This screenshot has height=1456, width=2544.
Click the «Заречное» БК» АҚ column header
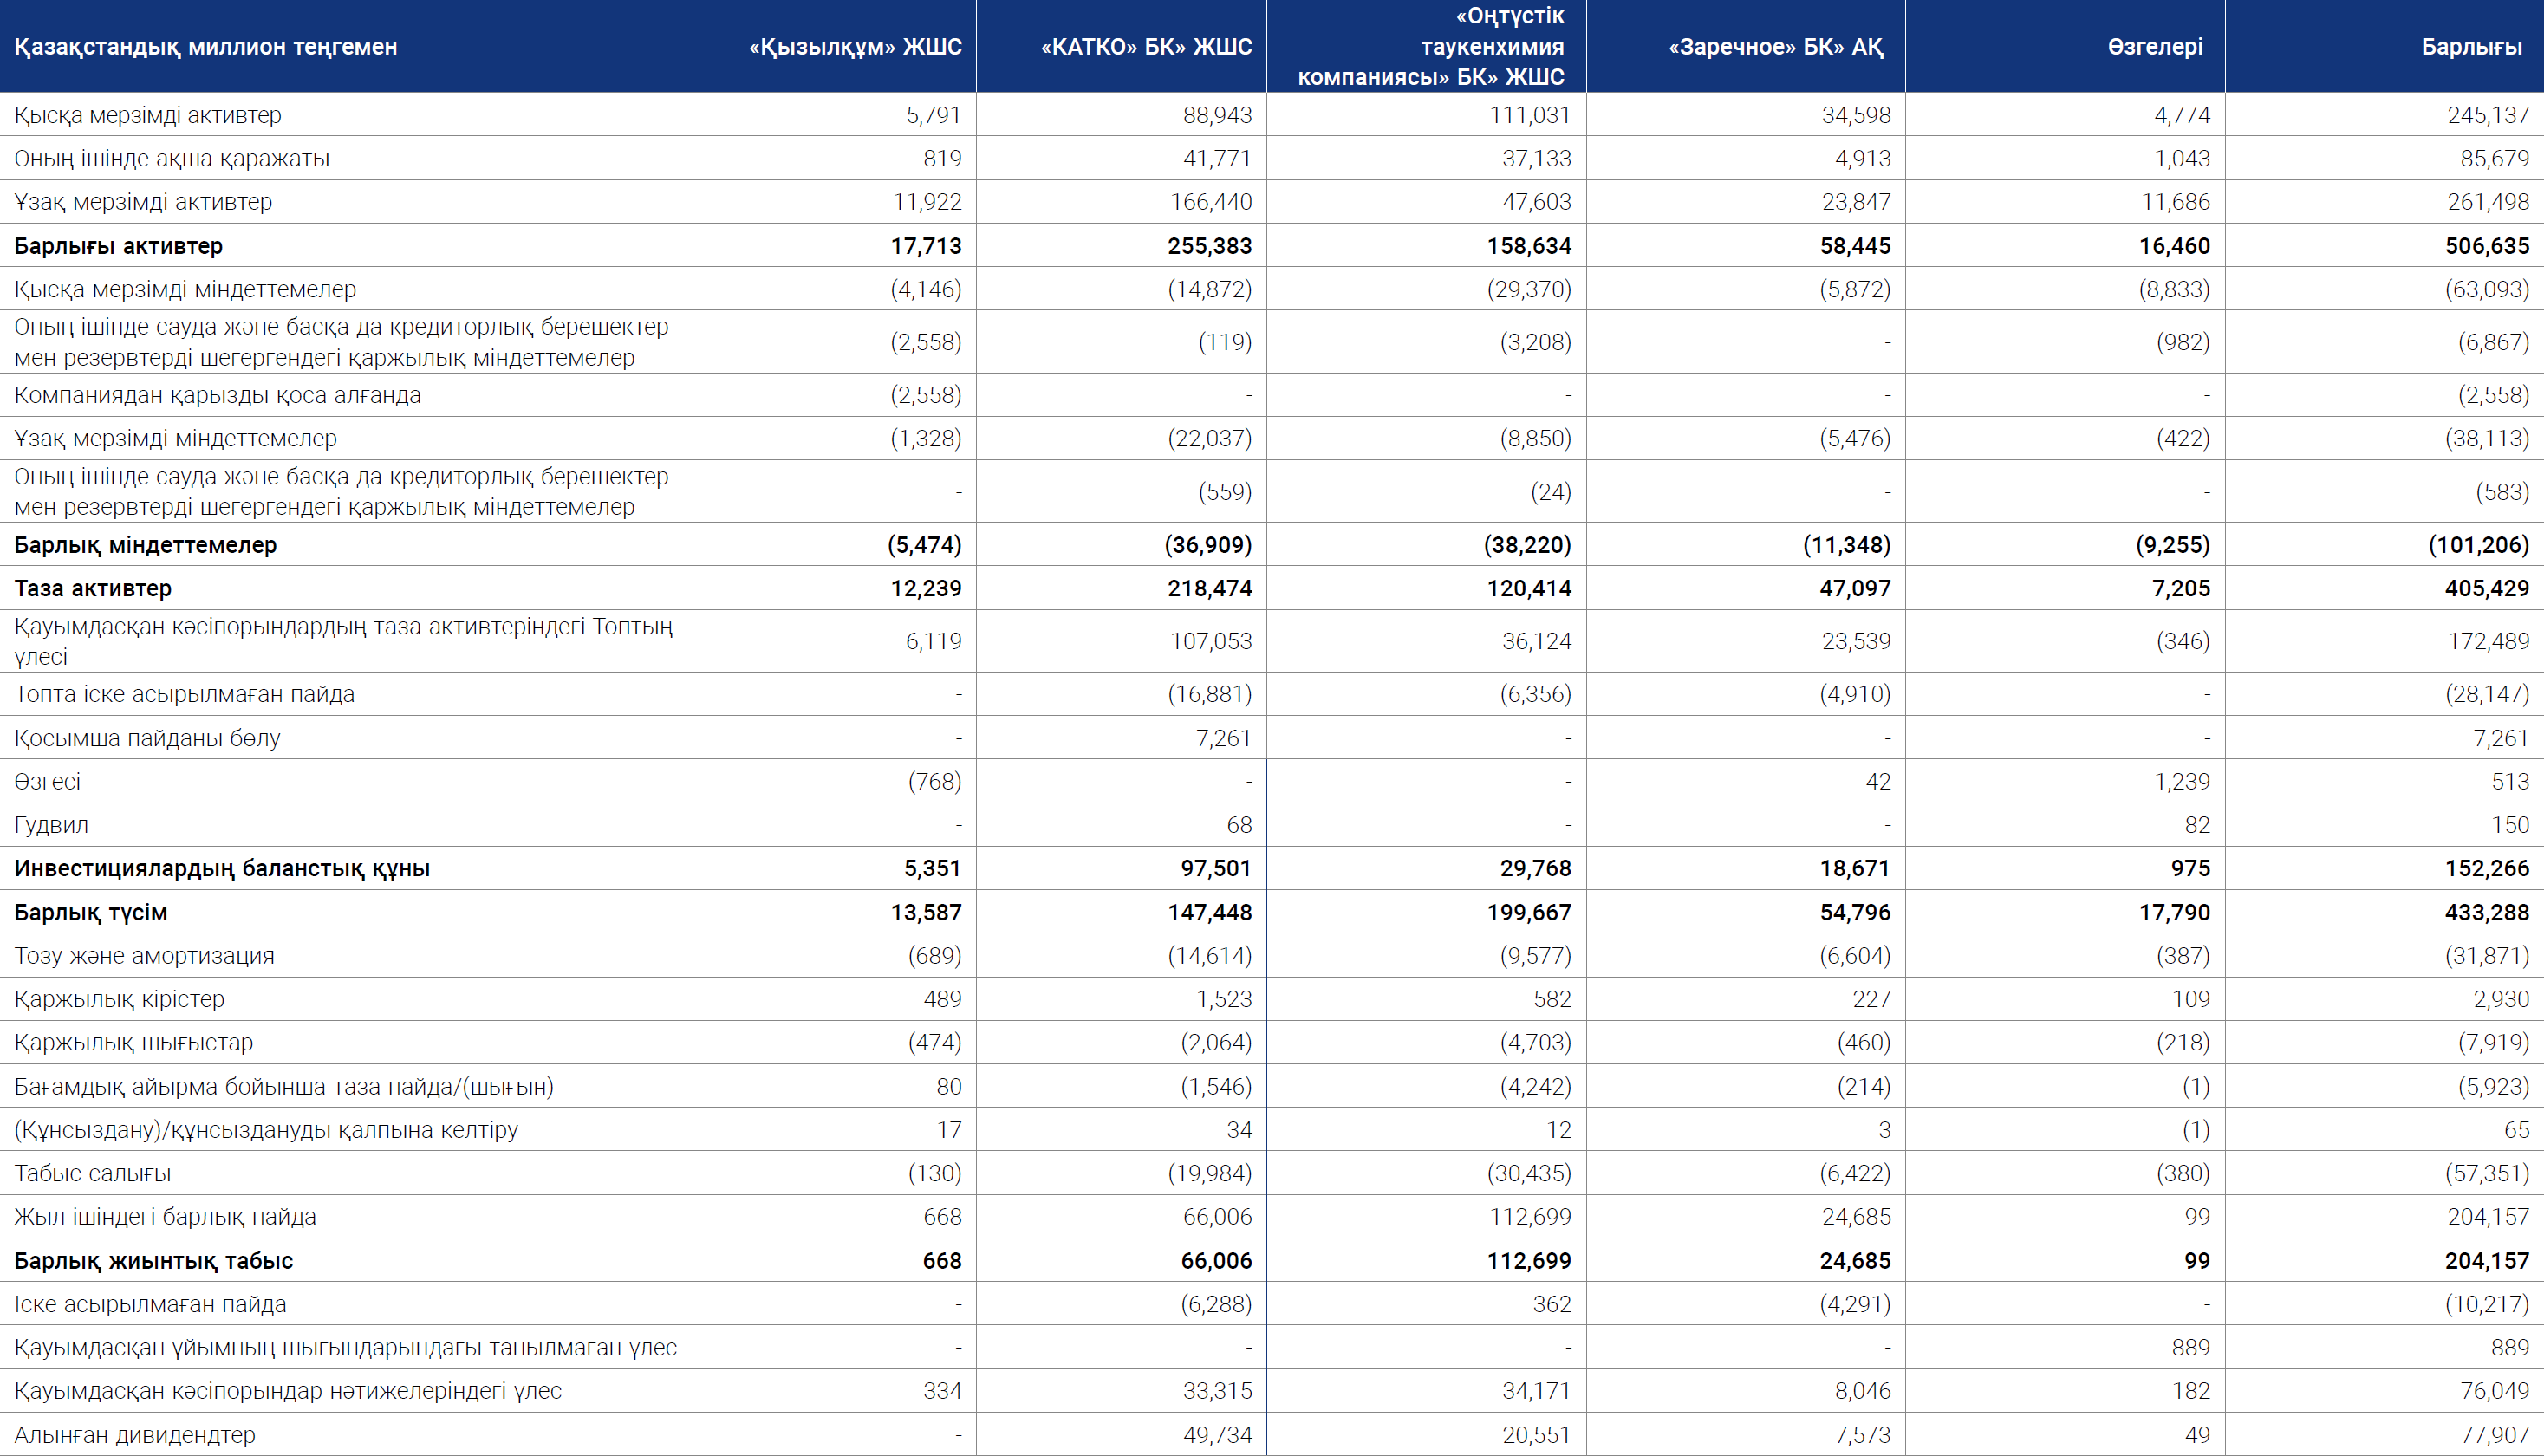(1776, 47)
